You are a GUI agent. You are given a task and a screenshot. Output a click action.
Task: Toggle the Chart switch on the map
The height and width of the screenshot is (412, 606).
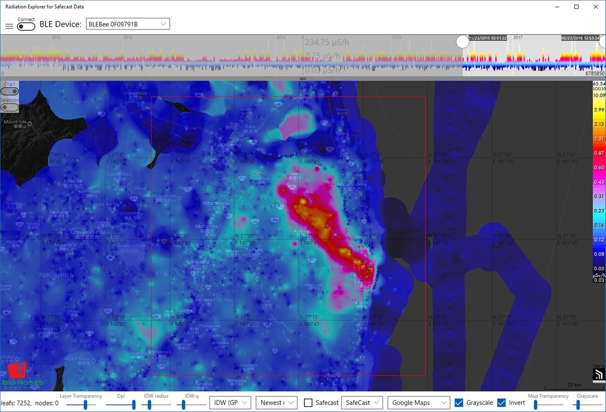coord(9,91)
